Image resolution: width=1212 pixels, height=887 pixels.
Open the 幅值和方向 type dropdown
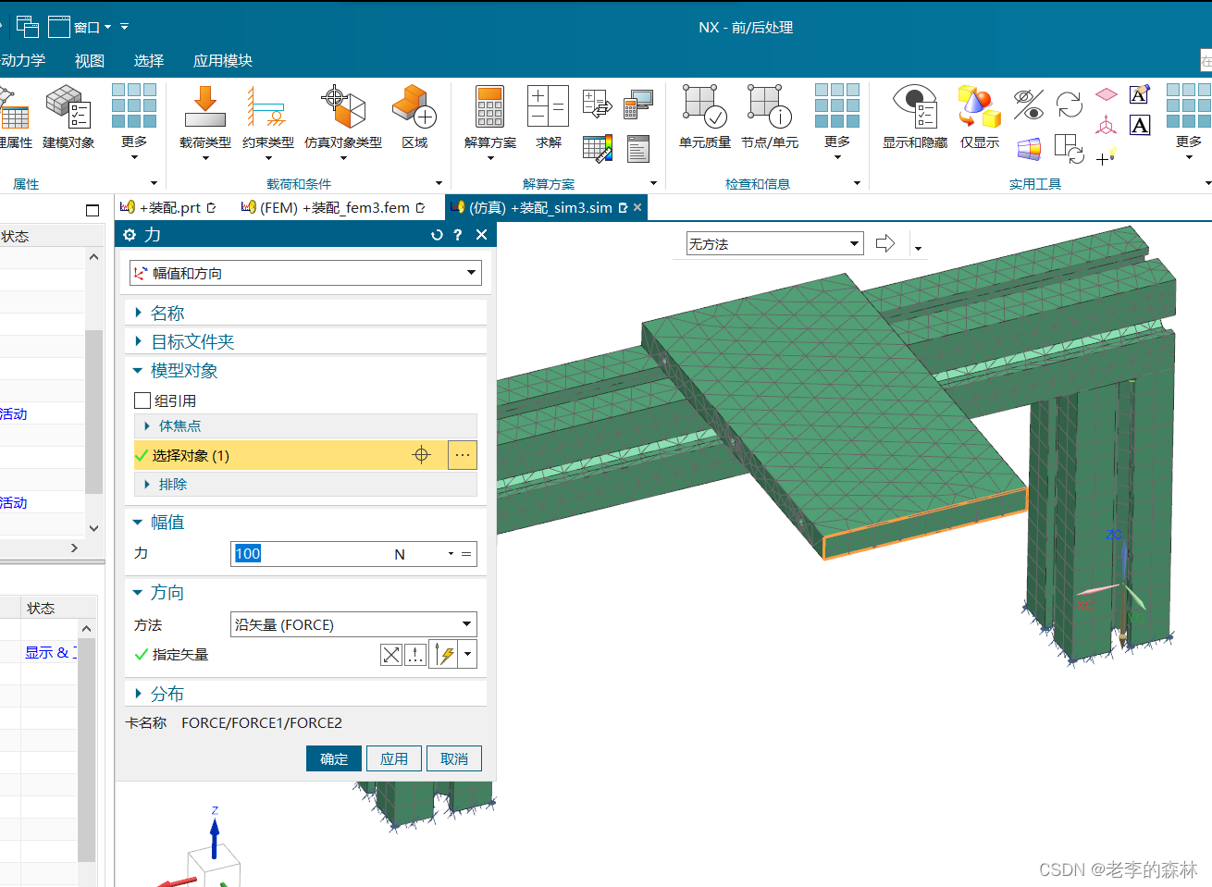[x=305, y=273]
